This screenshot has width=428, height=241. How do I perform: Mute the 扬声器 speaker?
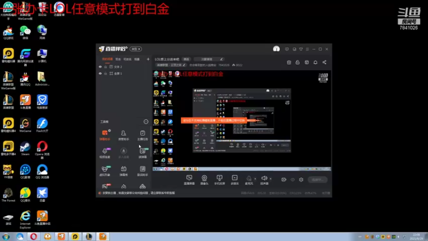coord(264,180)
